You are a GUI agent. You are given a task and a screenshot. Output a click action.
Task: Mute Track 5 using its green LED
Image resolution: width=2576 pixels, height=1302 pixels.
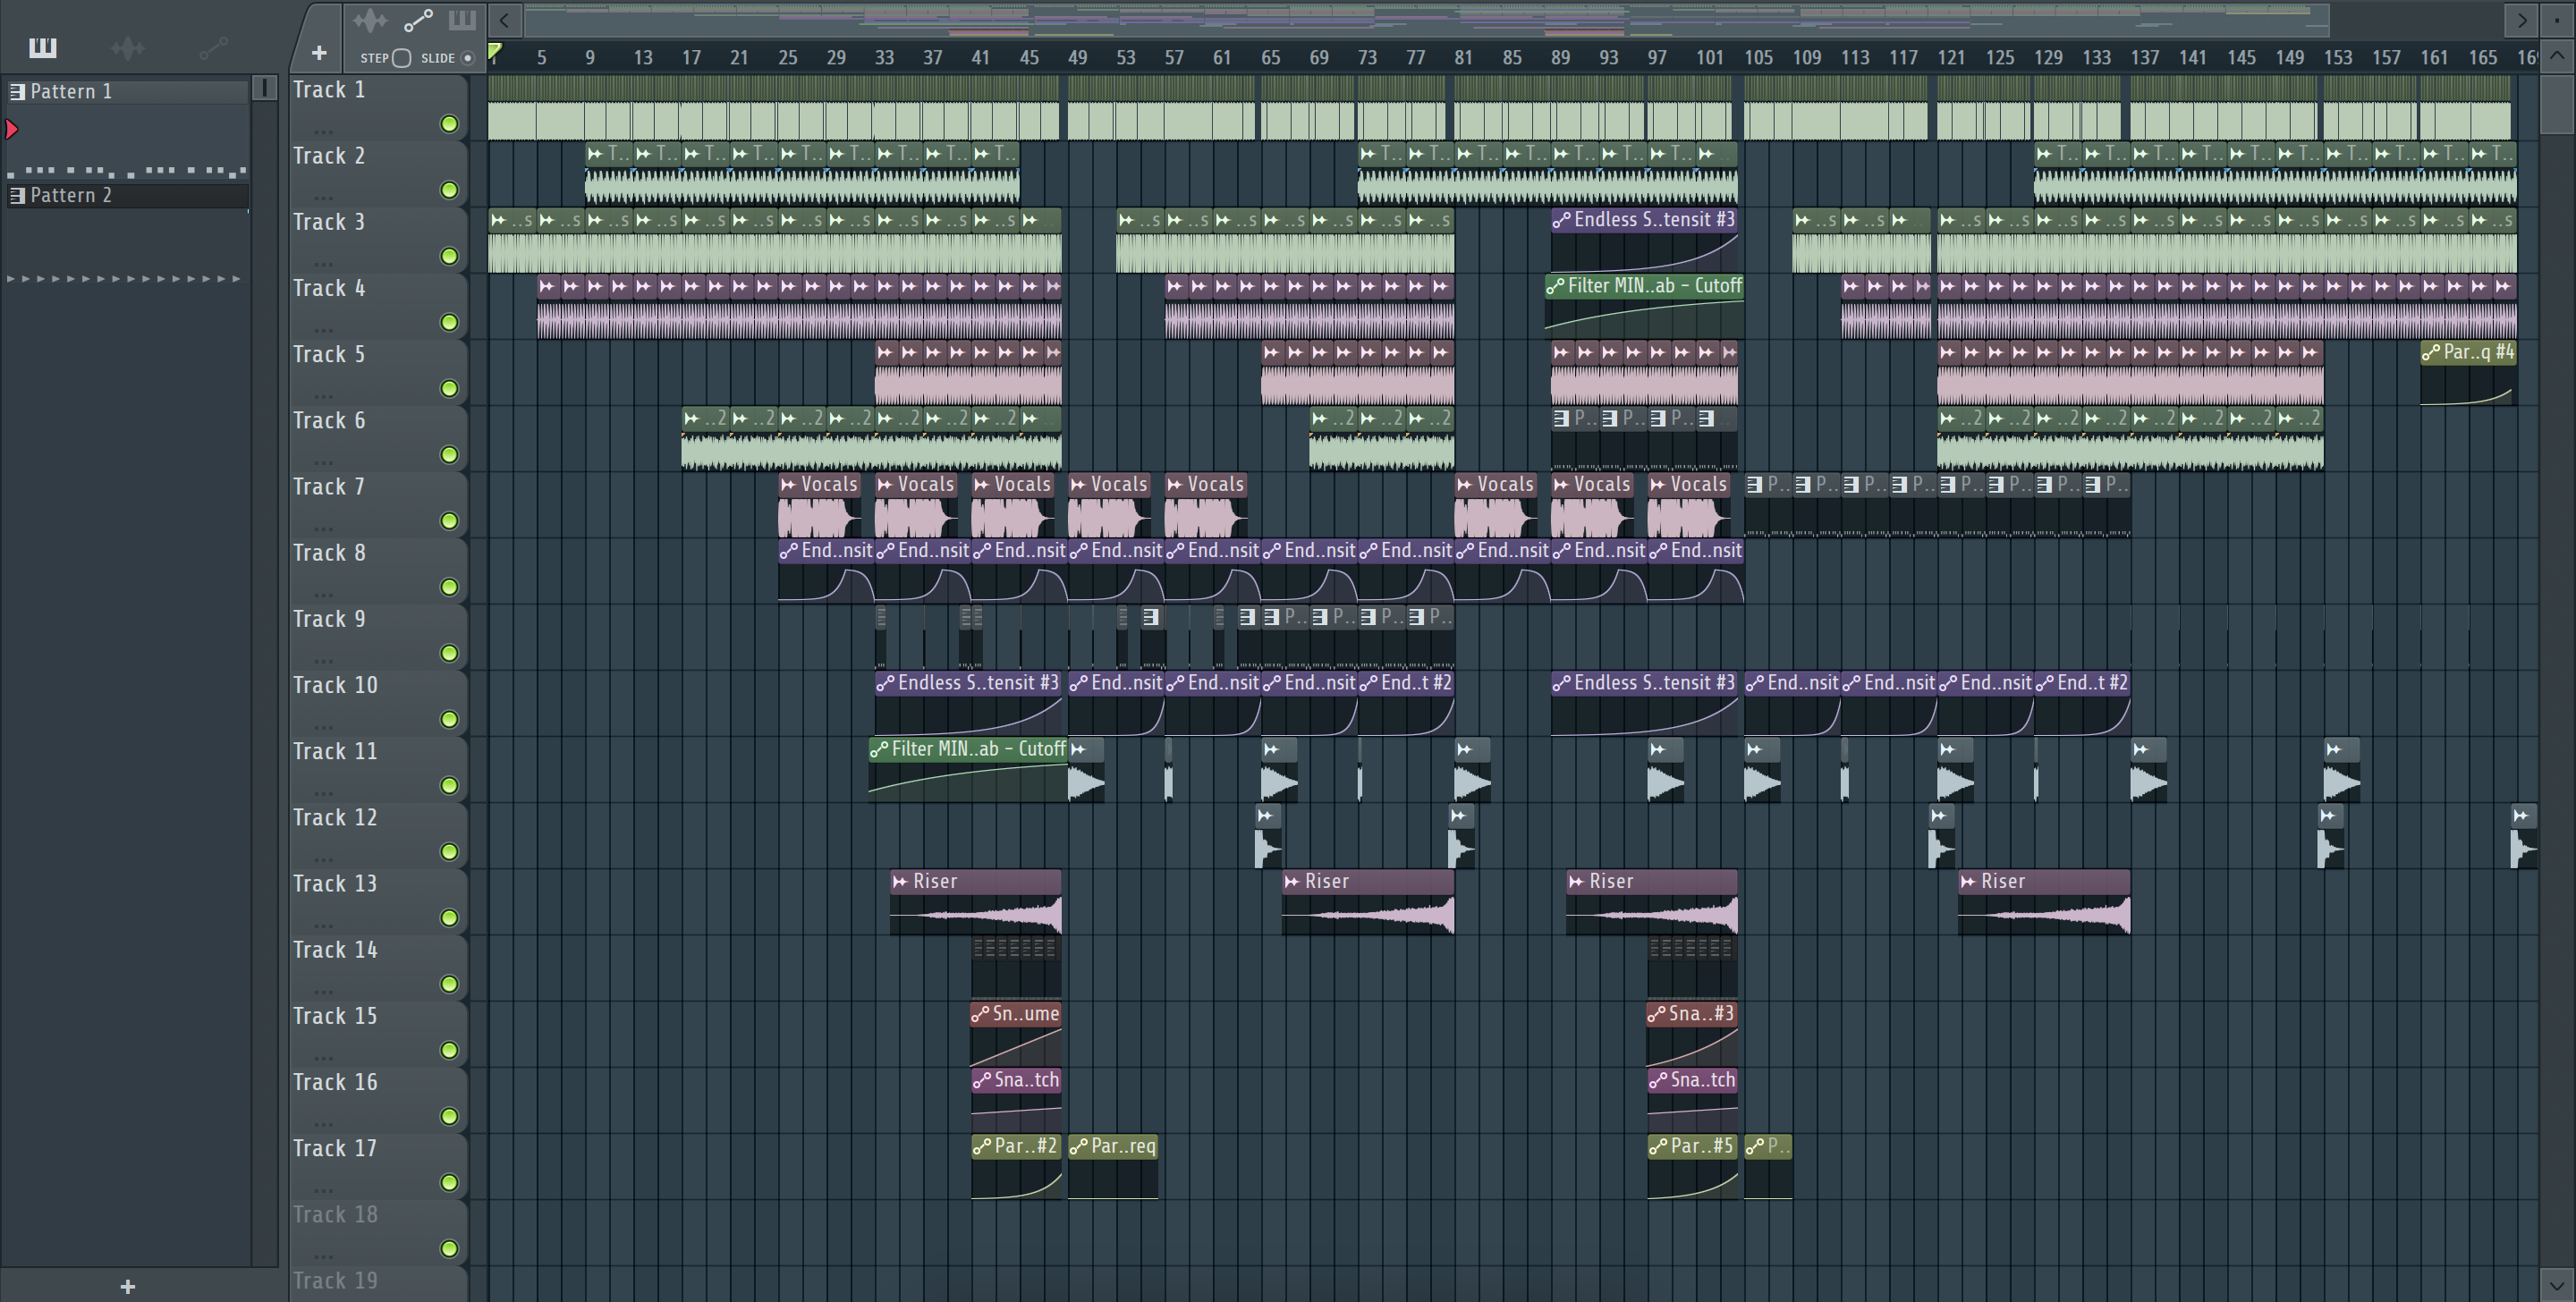click(450, 389)
